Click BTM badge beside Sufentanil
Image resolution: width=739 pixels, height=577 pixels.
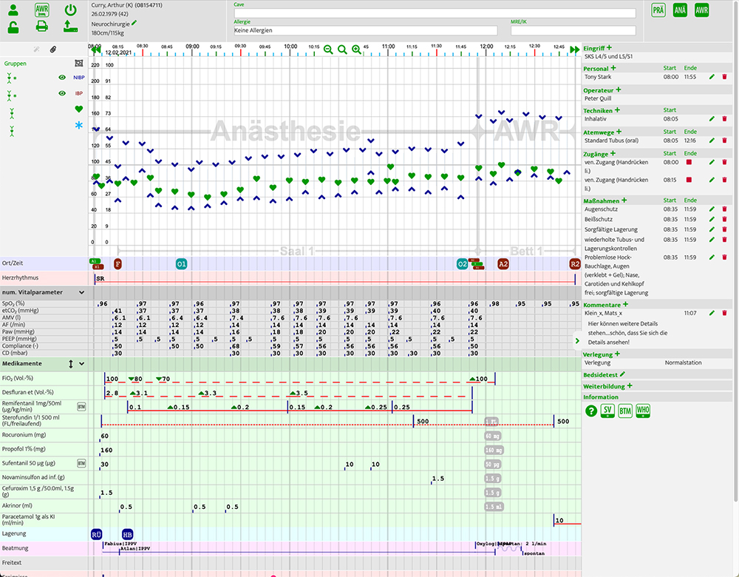(x=81, y=464)
